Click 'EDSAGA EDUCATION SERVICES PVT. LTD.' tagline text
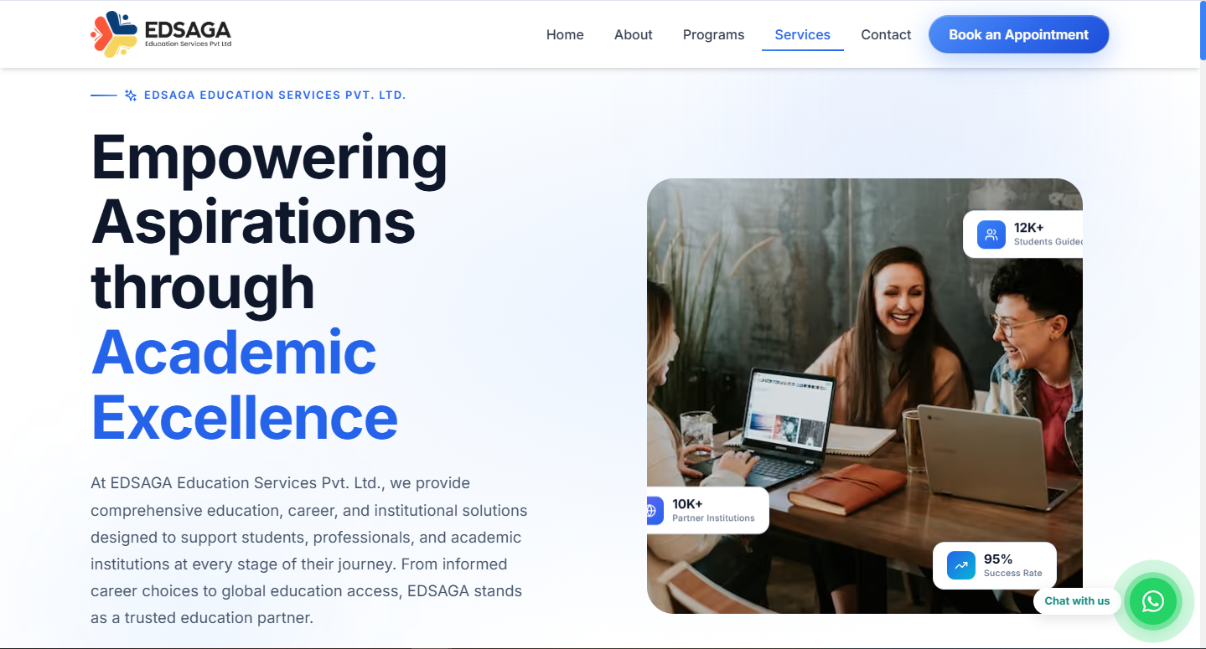Image resolution: width=1206 pixels, height=649 pixels. pos(275,95)
